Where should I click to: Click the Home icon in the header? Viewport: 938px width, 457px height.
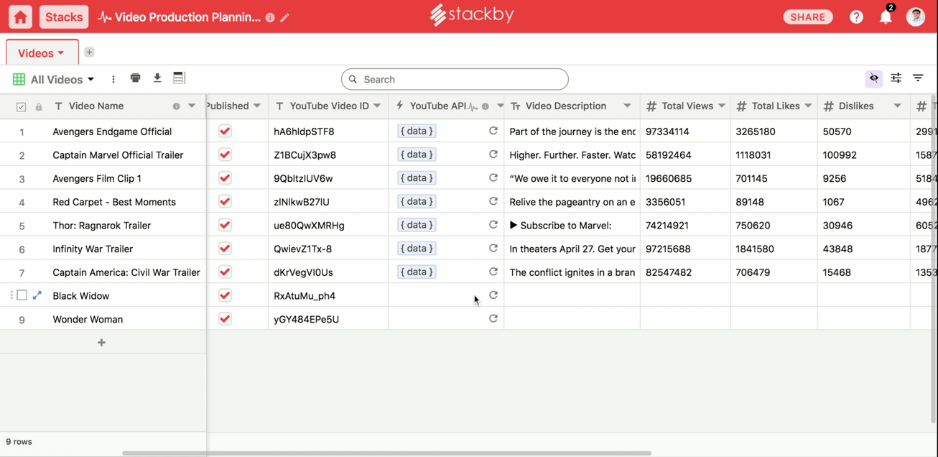click(20, 17)
